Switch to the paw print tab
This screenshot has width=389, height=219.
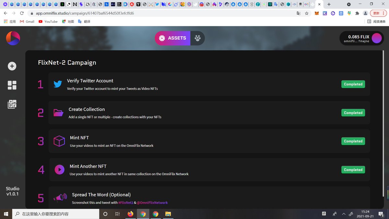point(197,38)
